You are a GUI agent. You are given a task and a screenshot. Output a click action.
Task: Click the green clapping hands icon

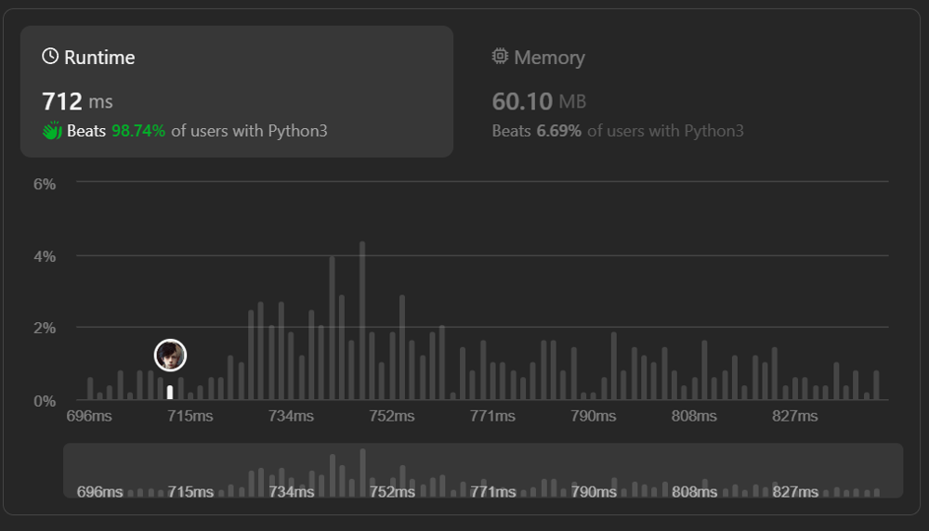[x=52, y=131]
